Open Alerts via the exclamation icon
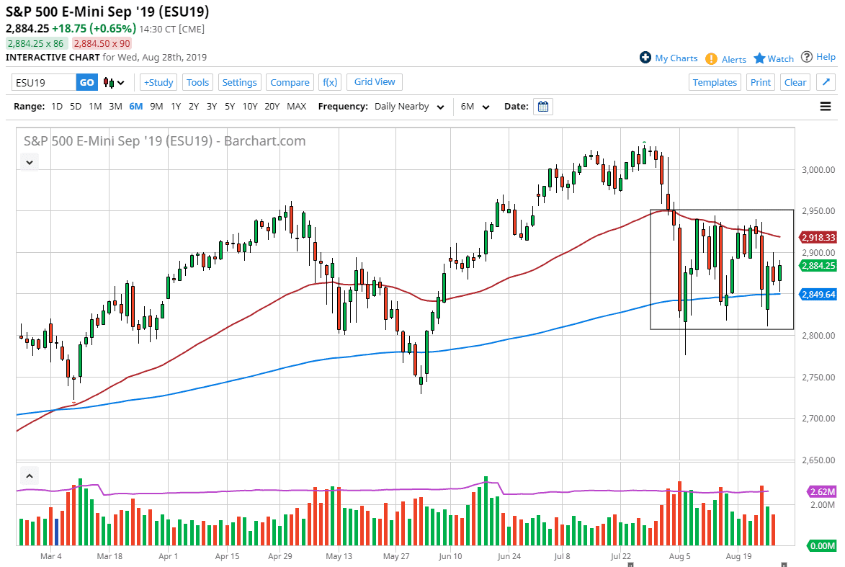 (712, 58)
